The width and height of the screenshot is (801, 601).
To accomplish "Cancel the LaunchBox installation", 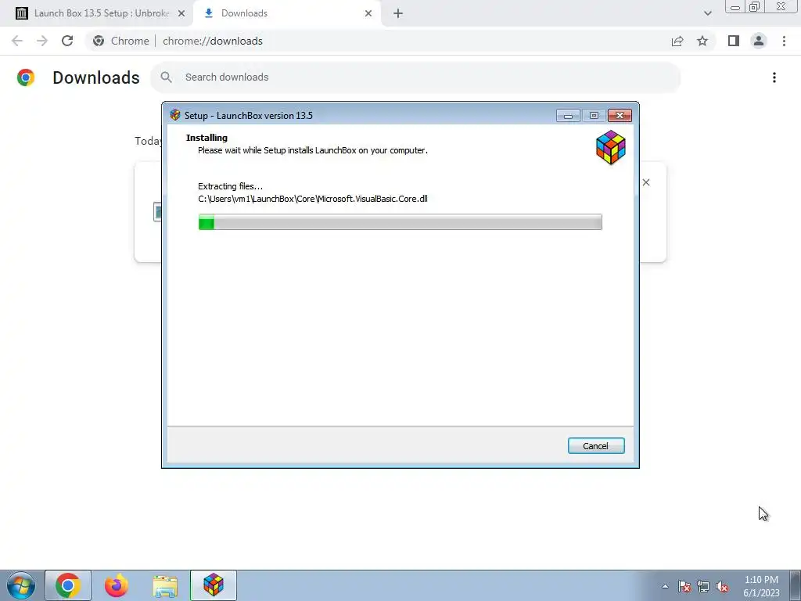I will point(595,445).
